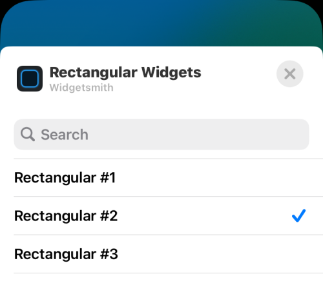The image size is (323, 294).
Task: Click the Rectangular Widgets header title
Action: coord(125,72)
